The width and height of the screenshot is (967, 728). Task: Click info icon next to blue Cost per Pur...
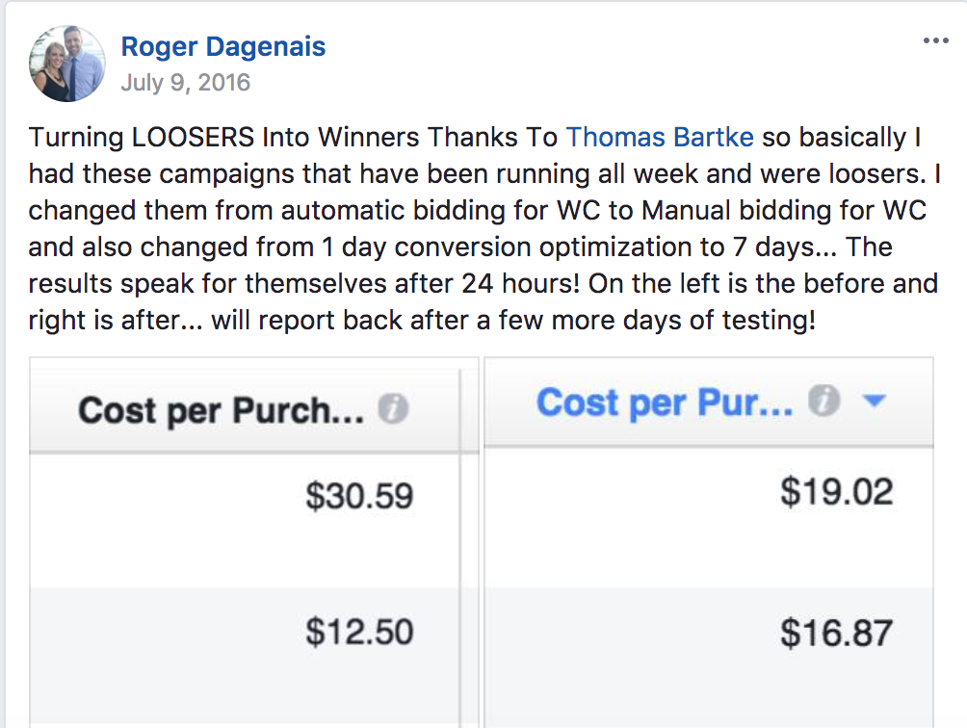point(823,400)
